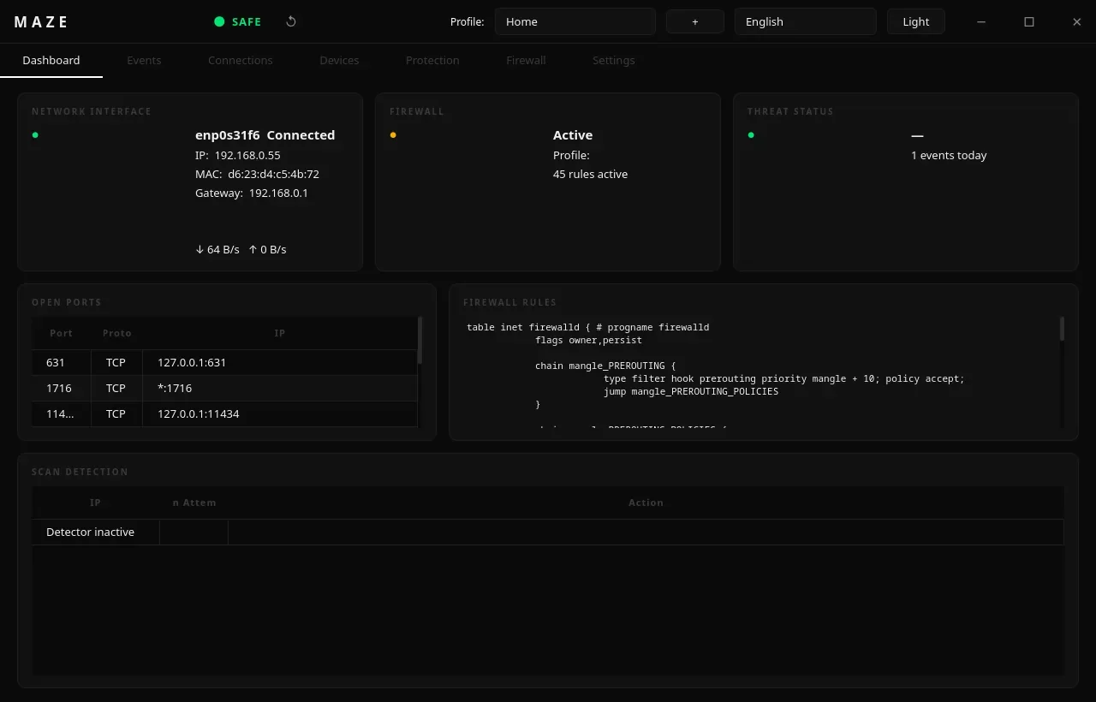This screenshot has width=1096, height=702.
Task: Open the Home profile dropdown
Action: coord(575,21)
